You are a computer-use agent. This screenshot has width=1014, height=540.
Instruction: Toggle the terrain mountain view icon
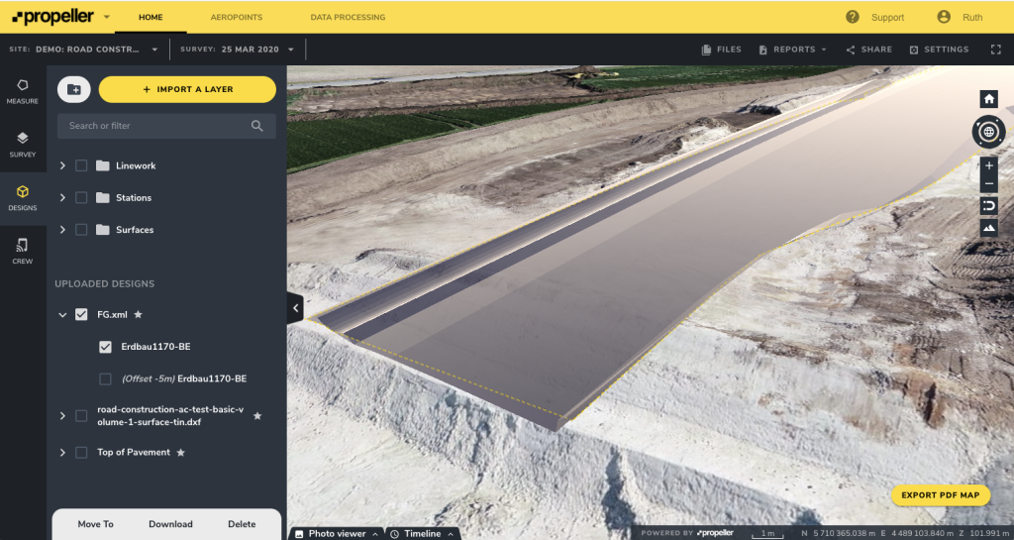[988, 229]
